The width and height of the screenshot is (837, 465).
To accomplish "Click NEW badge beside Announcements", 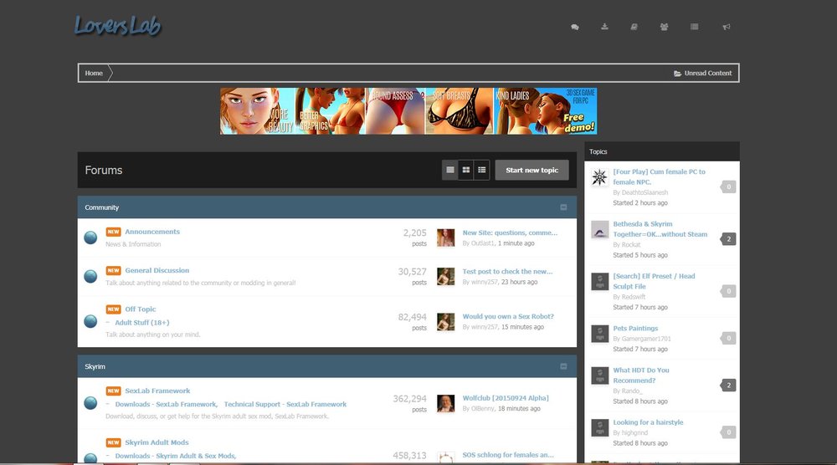I will 113,232.
